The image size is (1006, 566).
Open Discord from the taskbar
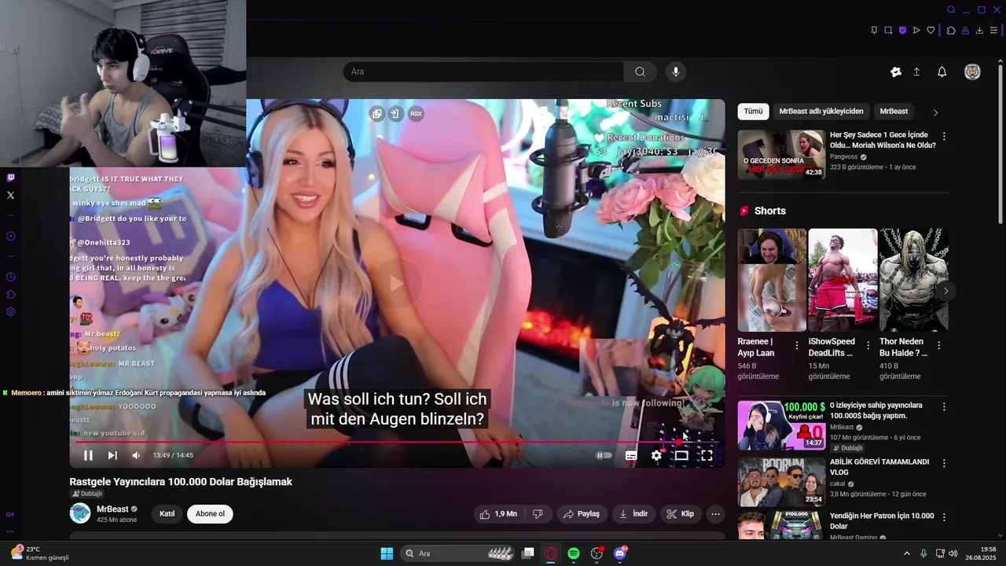coord(620,553)
